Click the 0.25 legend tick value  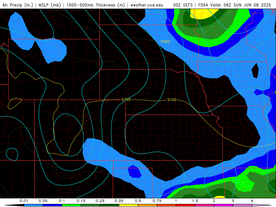[100, 201]
